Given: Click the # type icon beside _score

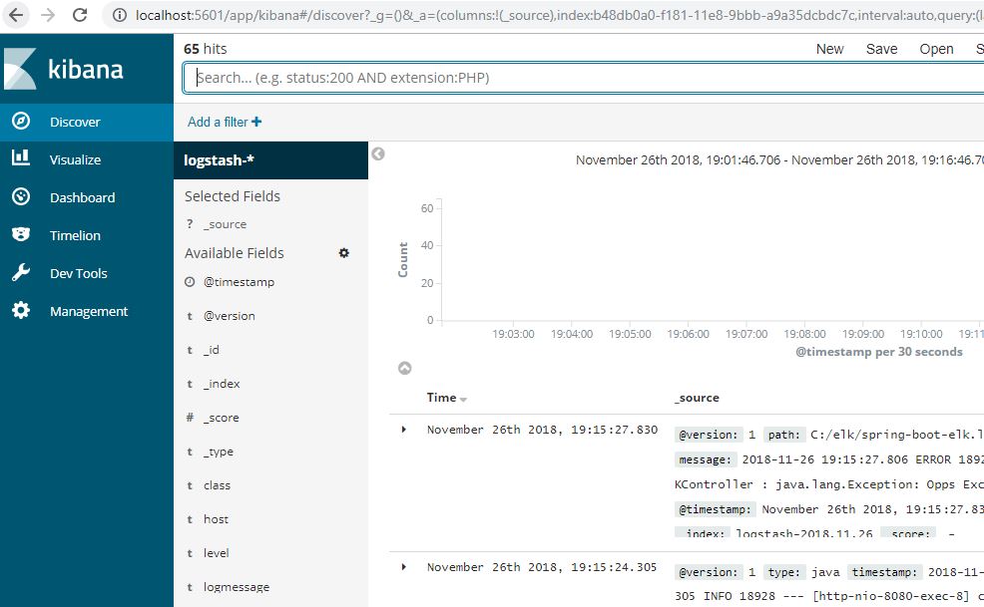Looking at the screenshot, I should click(190, 417).
